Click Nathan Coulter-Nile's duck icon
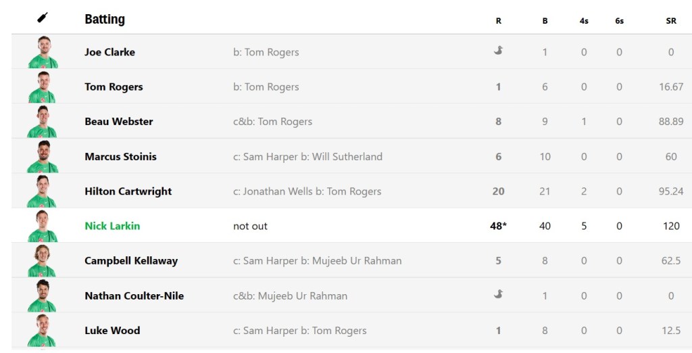The width and height of the screenshot is (692, 353). tap(499, 294)
